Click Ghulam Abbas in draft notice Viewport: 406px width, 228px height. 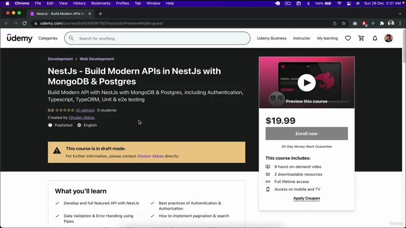(x=150, y=156)
